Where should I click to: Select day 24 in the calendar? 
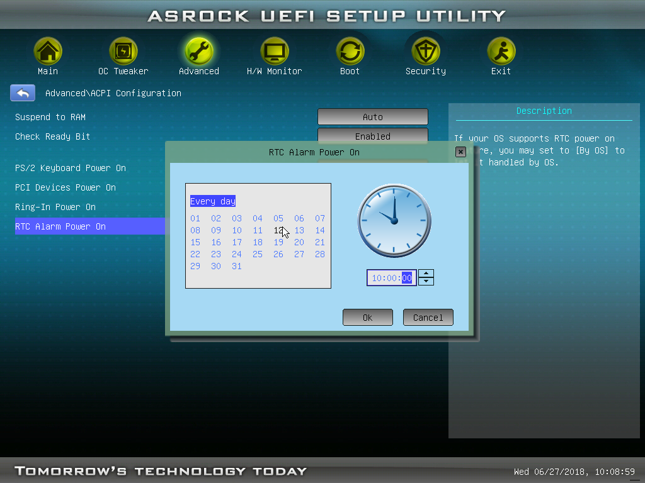[x=237, y=254]
